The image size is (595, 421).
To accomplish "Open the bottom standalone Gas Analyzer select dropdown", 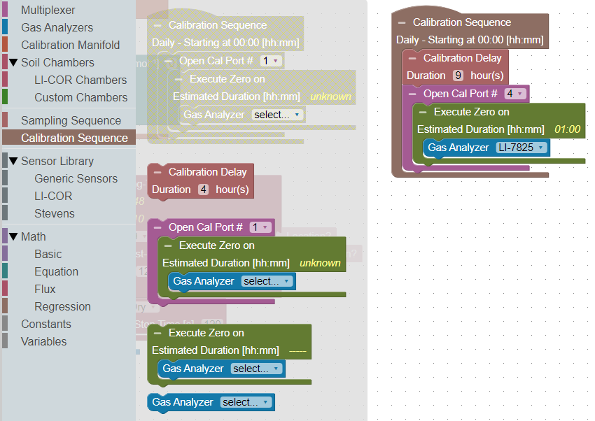I will 245,402.
